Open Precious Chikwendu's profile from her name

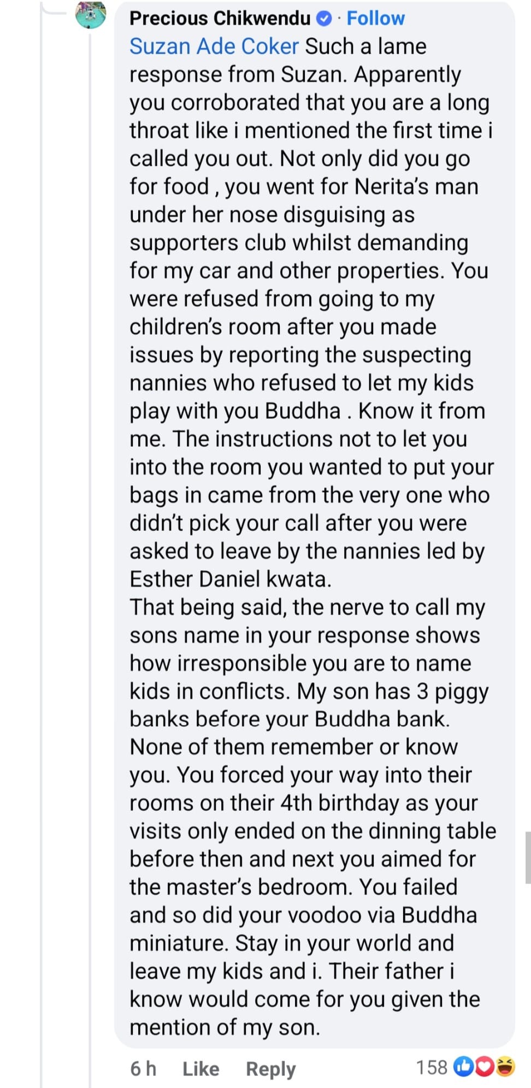click(220, 19)
